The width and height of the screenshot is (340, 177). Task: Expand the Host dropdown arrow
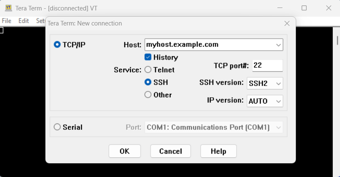(278, 45)
